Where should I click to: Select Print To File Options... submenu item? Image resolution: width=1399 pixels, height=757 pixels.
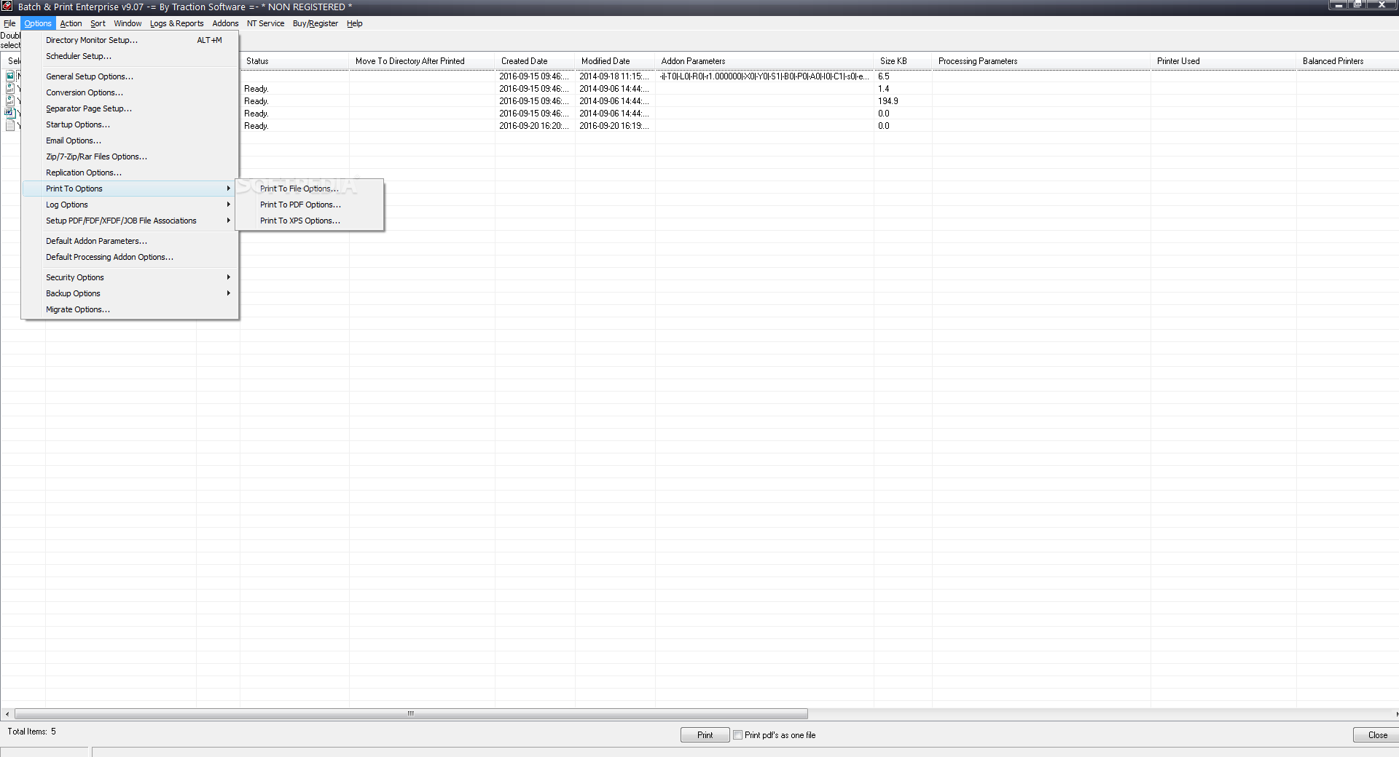[x=310, y=189]
